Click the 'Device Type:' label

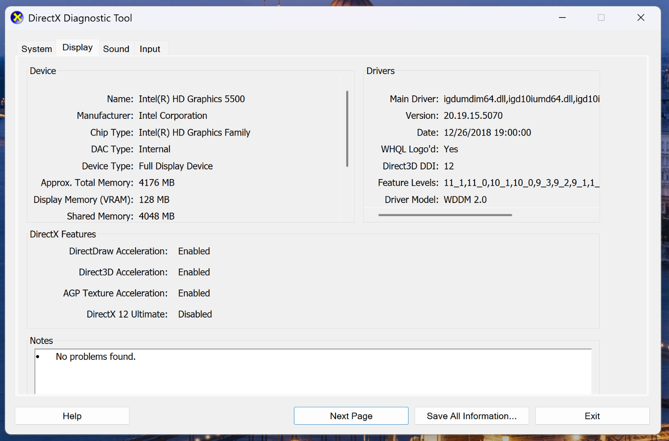point(107,166)
